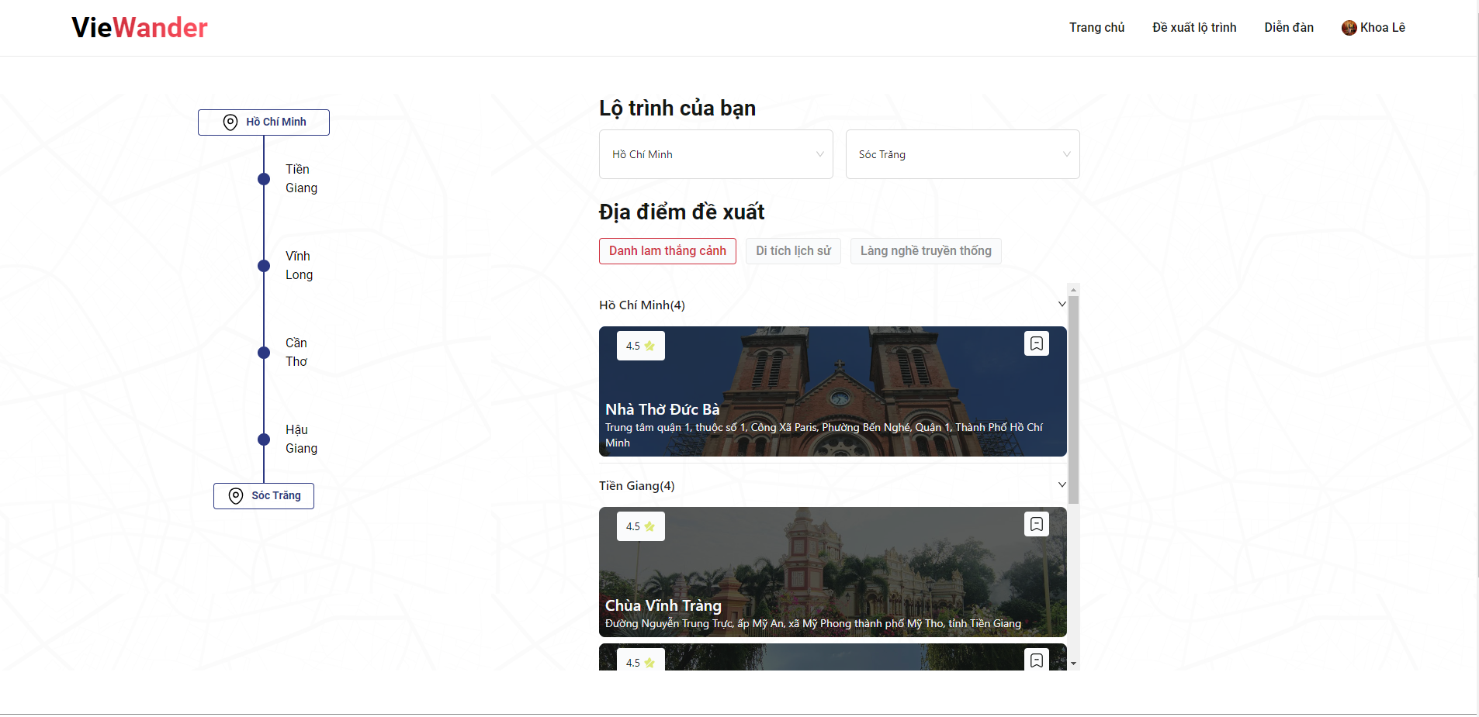Collapse the Tiền Giang(4) section
Image resolution: width=1479 pixels, height=717 pixels.
(x=1061, y=484)
